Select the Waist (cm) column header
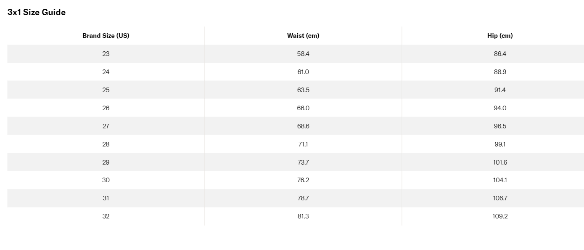584x250 pixels. click(x=303, y=36)
